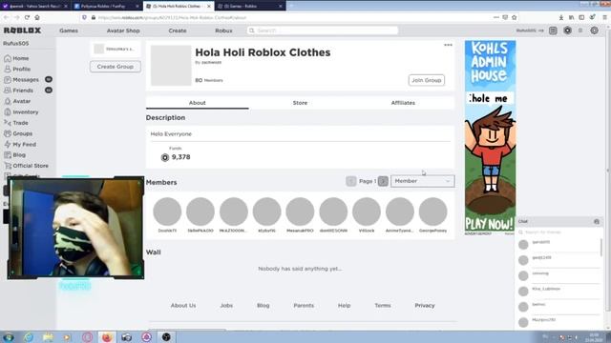Screen dimensions: 611x343
Task: Click the RufusSOS username in sidebar
Action: pyautogui.click(x=16, y=44)
